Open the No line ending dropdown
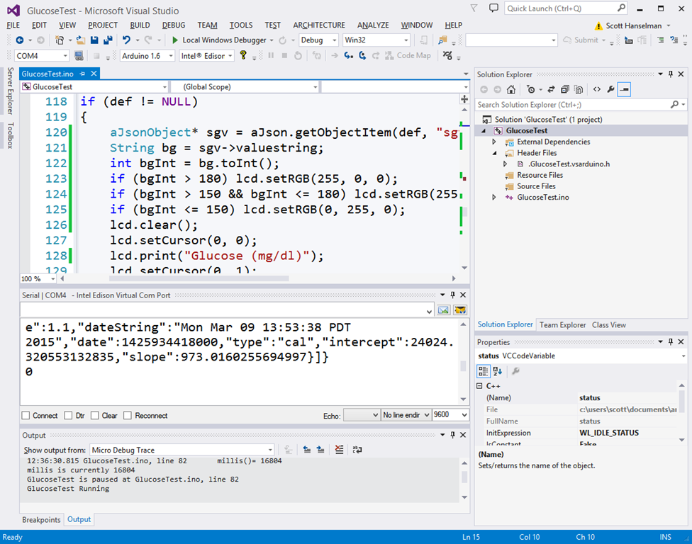This screenshot has width=692, height=544. click(x=427, y=415)
